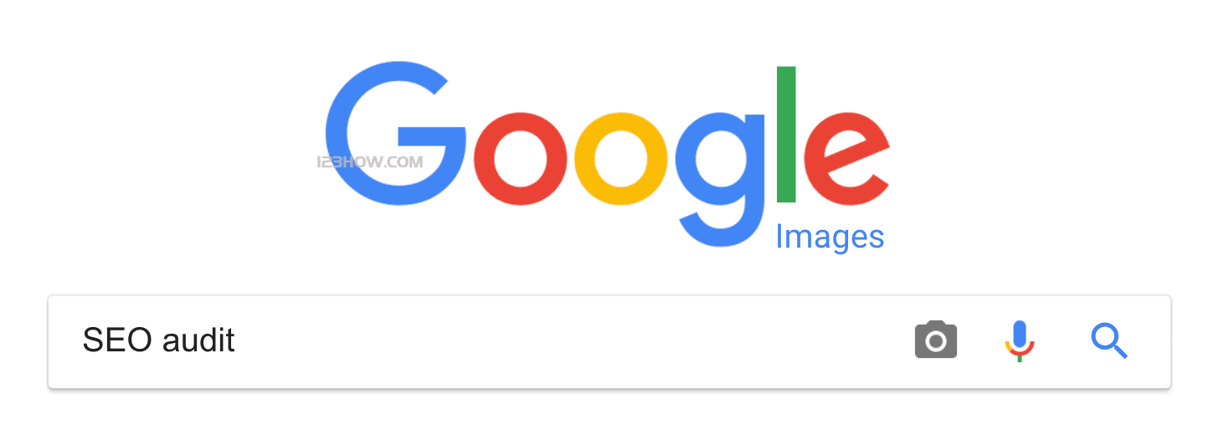The image size is (1219, 435).
Task: Activate the microphone voice search icon
Action: click(1019, 340)
